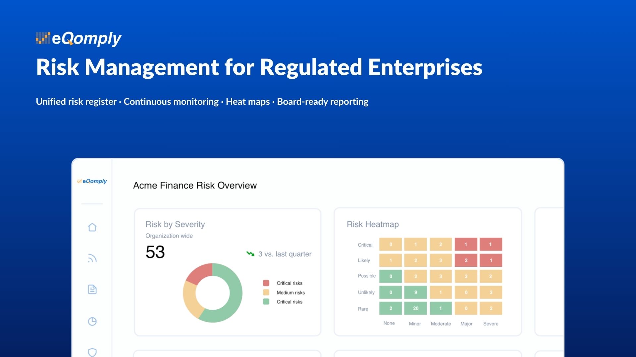Image resolution: width=636 pixels, height=357 pixels.
Task: Click the Unlikely row Severe column cell
Action: tap(491, 292)
